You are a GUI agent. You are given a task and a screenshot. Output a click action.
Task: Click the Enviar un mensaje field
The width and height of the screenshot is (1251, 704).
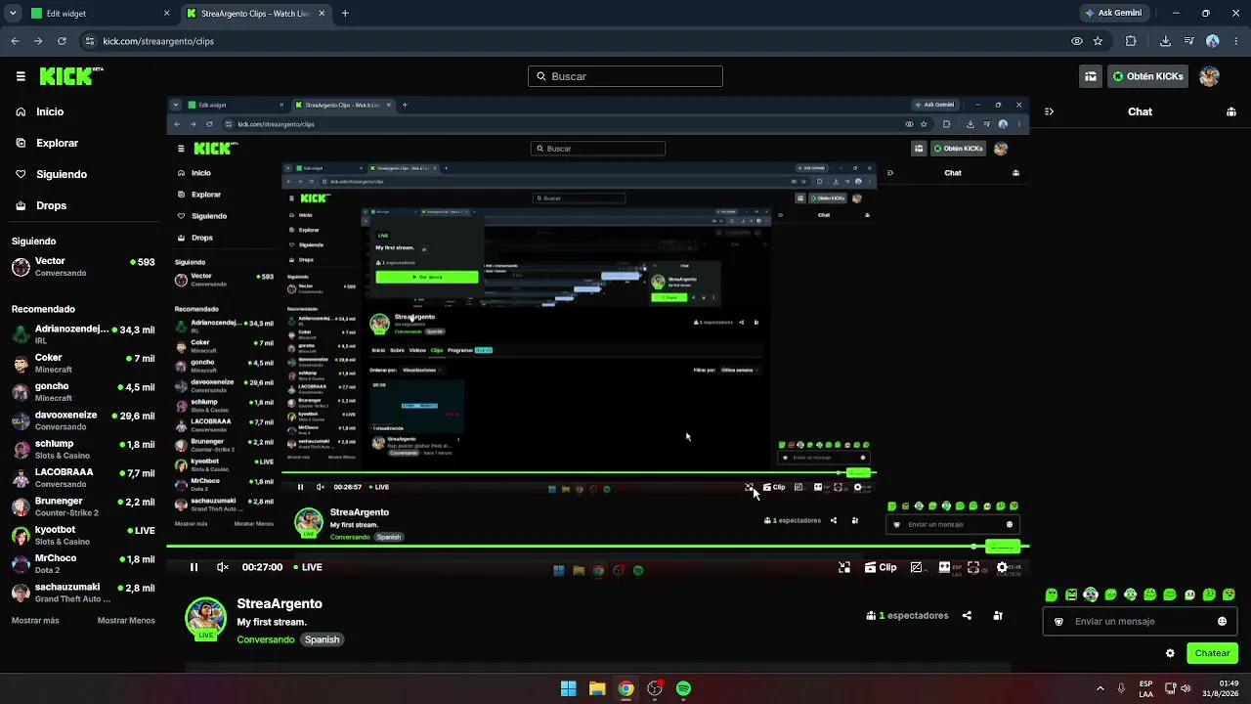(x=1140, y=621)
